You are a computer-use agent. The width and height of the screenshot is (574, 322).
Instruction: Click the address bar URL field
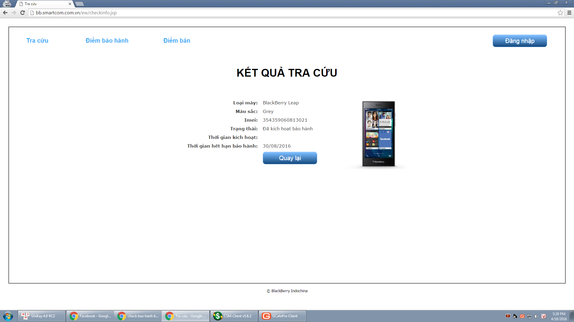pos(239,13)
